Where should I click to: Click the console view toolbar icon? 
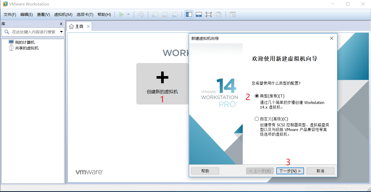[233, 15]
